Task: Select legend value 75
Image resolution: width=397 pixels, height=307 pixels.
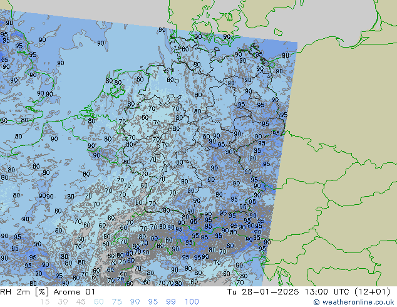Action: click(x=116, y=302)
